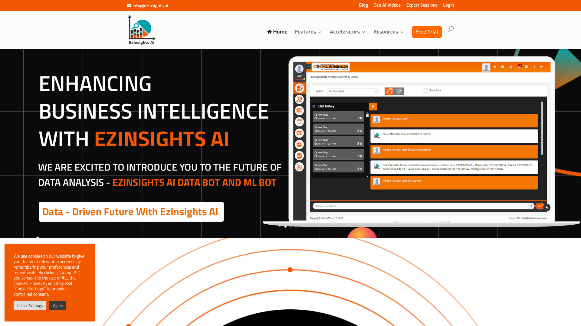Viewport: 581px width, 326px height.
Task: Click the Free Trial button
Action: [x=427, y=31]
